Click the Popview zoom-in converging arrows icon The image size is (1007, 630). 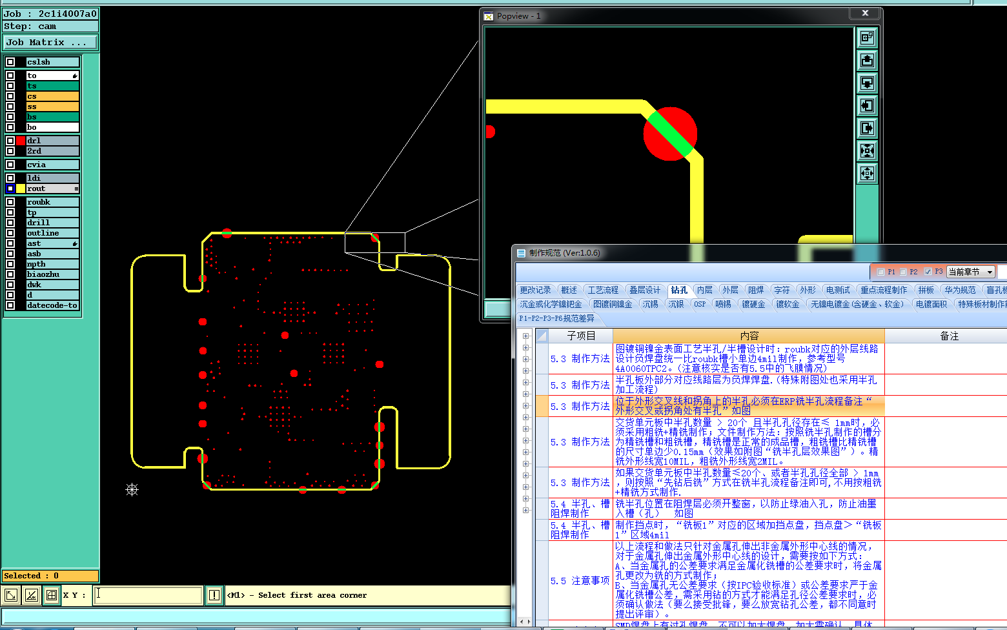[867, 151]
